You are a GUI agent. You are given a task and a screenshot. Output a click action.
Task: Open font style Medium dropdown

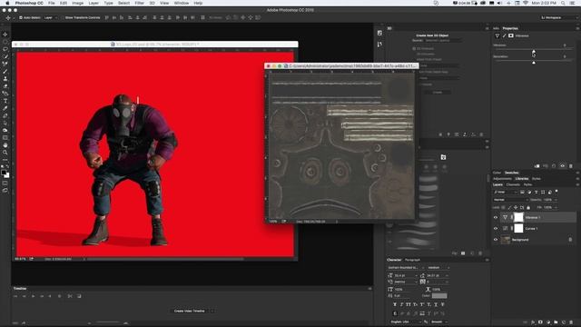[x=438, y=267]
